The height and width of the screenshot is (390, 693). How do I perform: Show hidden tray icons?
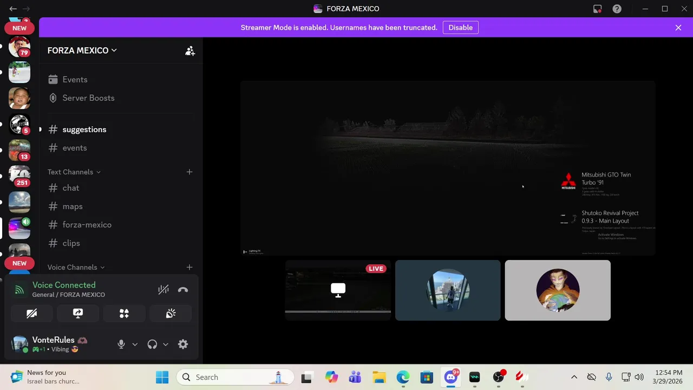pyautogui.click(x=574, y=377)
